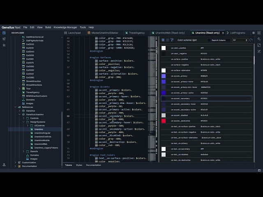Open the KB Explorer panel icon
This screenshot has height=197, width=263.
tap(4, 33)
